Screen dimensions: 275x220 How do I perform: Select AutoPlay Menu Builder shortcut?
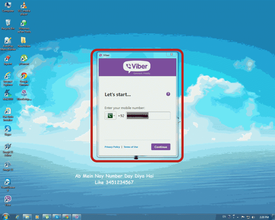coord(8,44)
